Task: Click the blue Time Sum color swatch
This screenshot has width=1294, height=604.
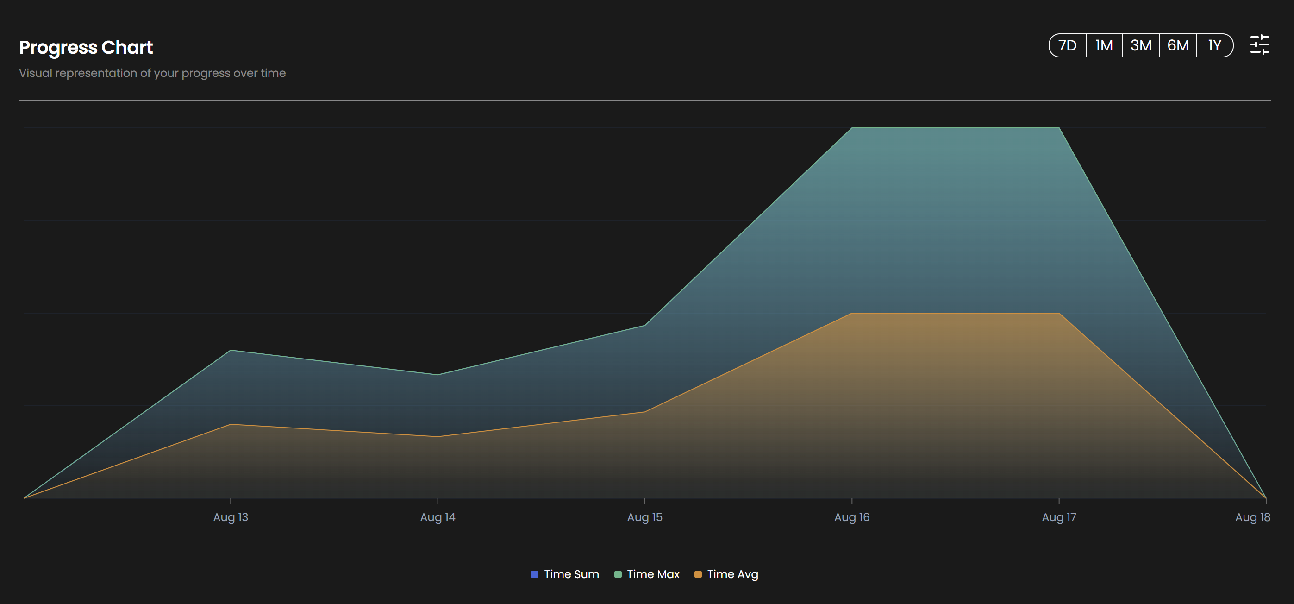Action: 534,574
